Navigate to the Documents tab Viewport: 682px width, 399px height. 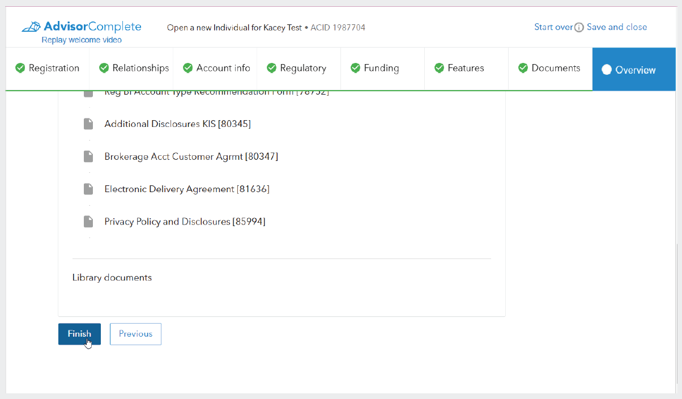(x=555, y=68)
